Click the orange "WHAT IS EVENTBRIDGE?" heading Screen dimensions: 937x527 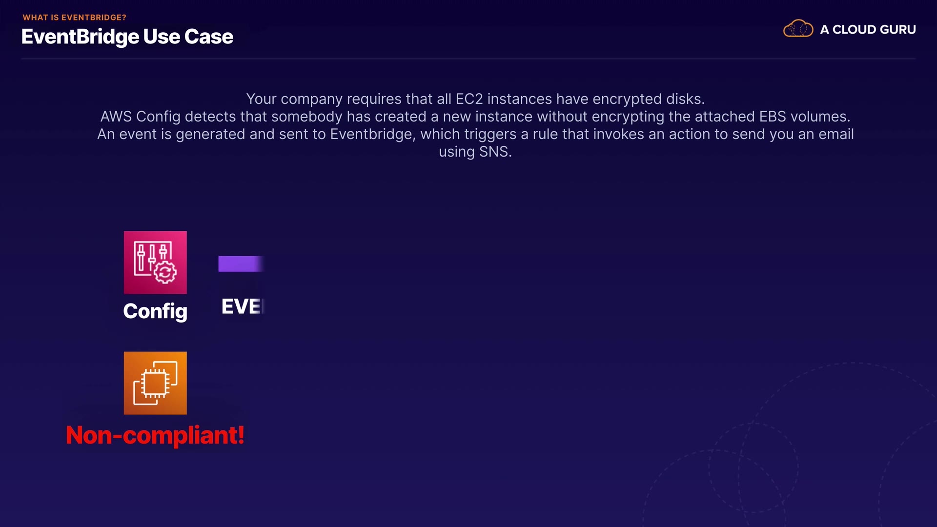pos(74,18)
